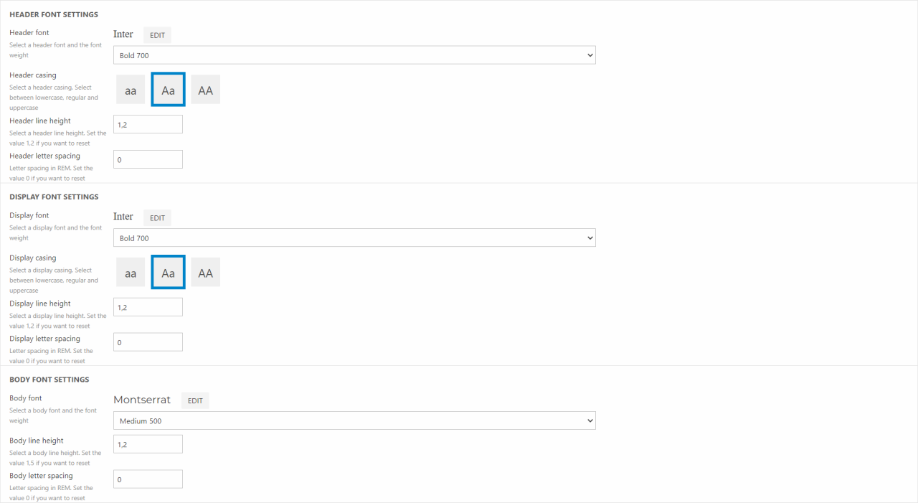The width and height of the screenshot is (918, 503).
Task: Click the Montserrat body font name
Action: 142,400
